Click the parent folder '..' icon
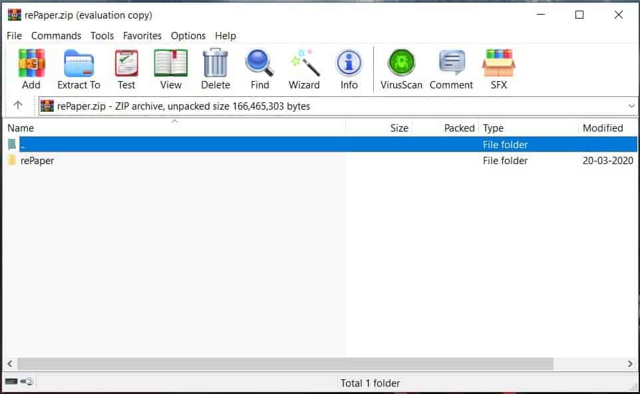The width and height of the screenshot is (640, 394). [12, 144]
